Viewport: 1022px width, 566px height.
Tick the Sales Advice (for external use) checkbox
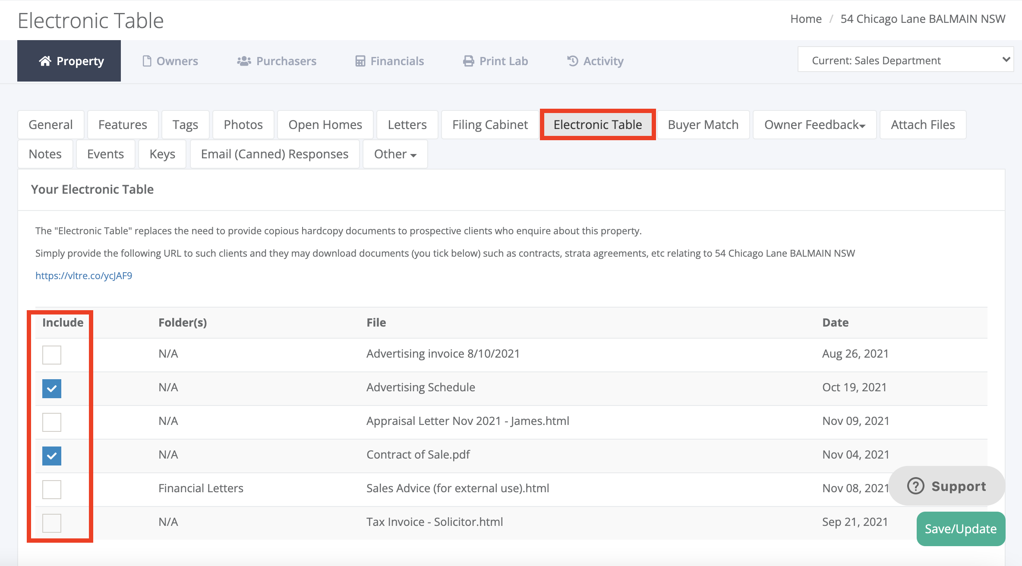point(52,489)
